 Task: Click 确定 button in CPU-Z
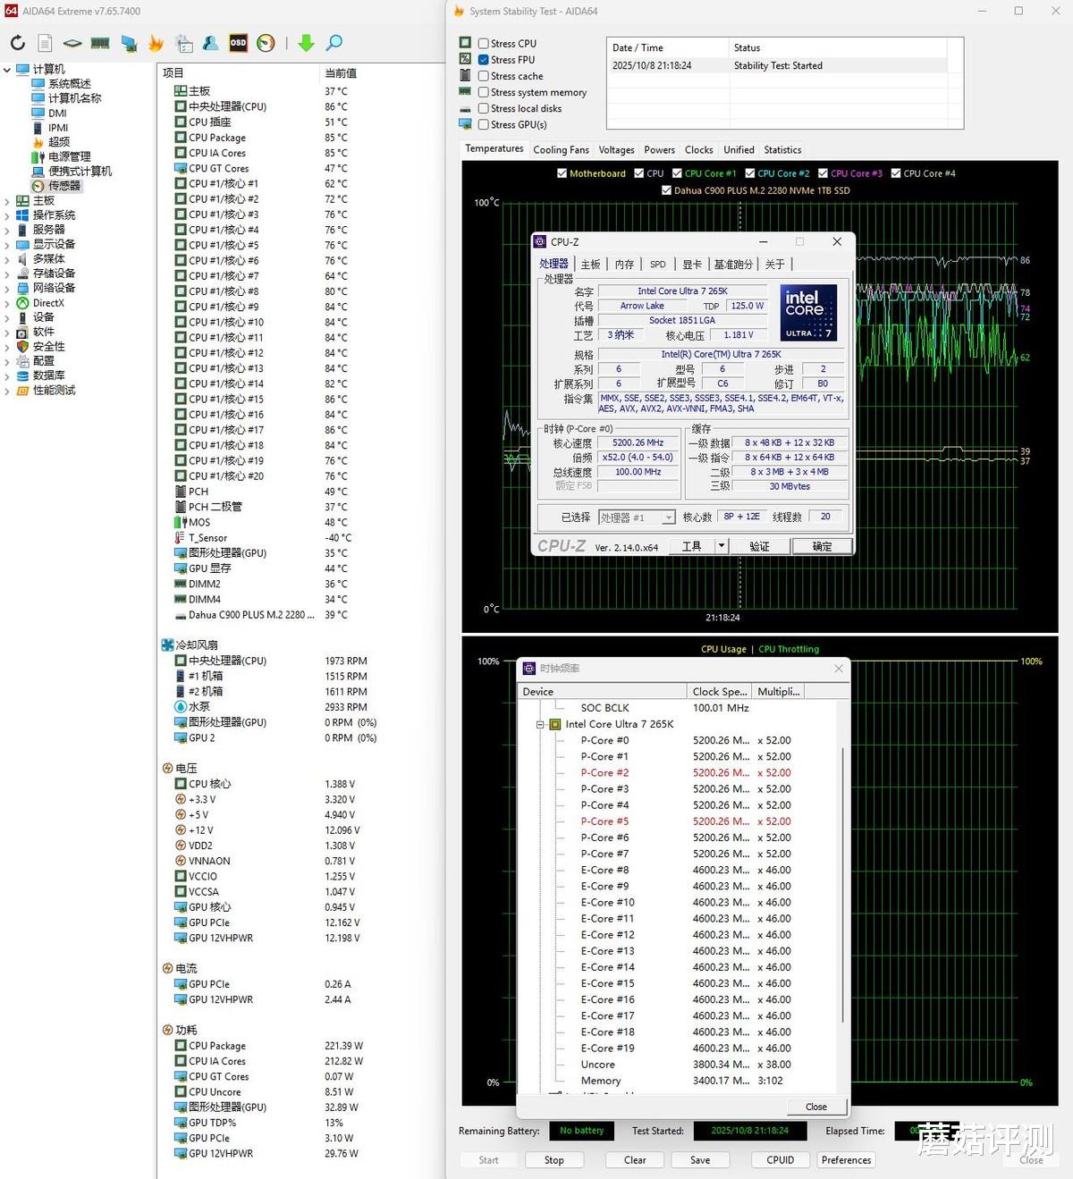[x=822, y=546]
